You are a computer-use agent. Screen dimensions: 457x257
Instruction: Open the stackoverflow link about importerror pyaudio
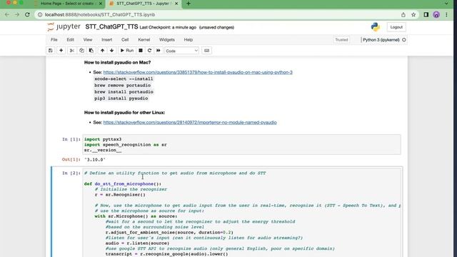coord(190,122)
